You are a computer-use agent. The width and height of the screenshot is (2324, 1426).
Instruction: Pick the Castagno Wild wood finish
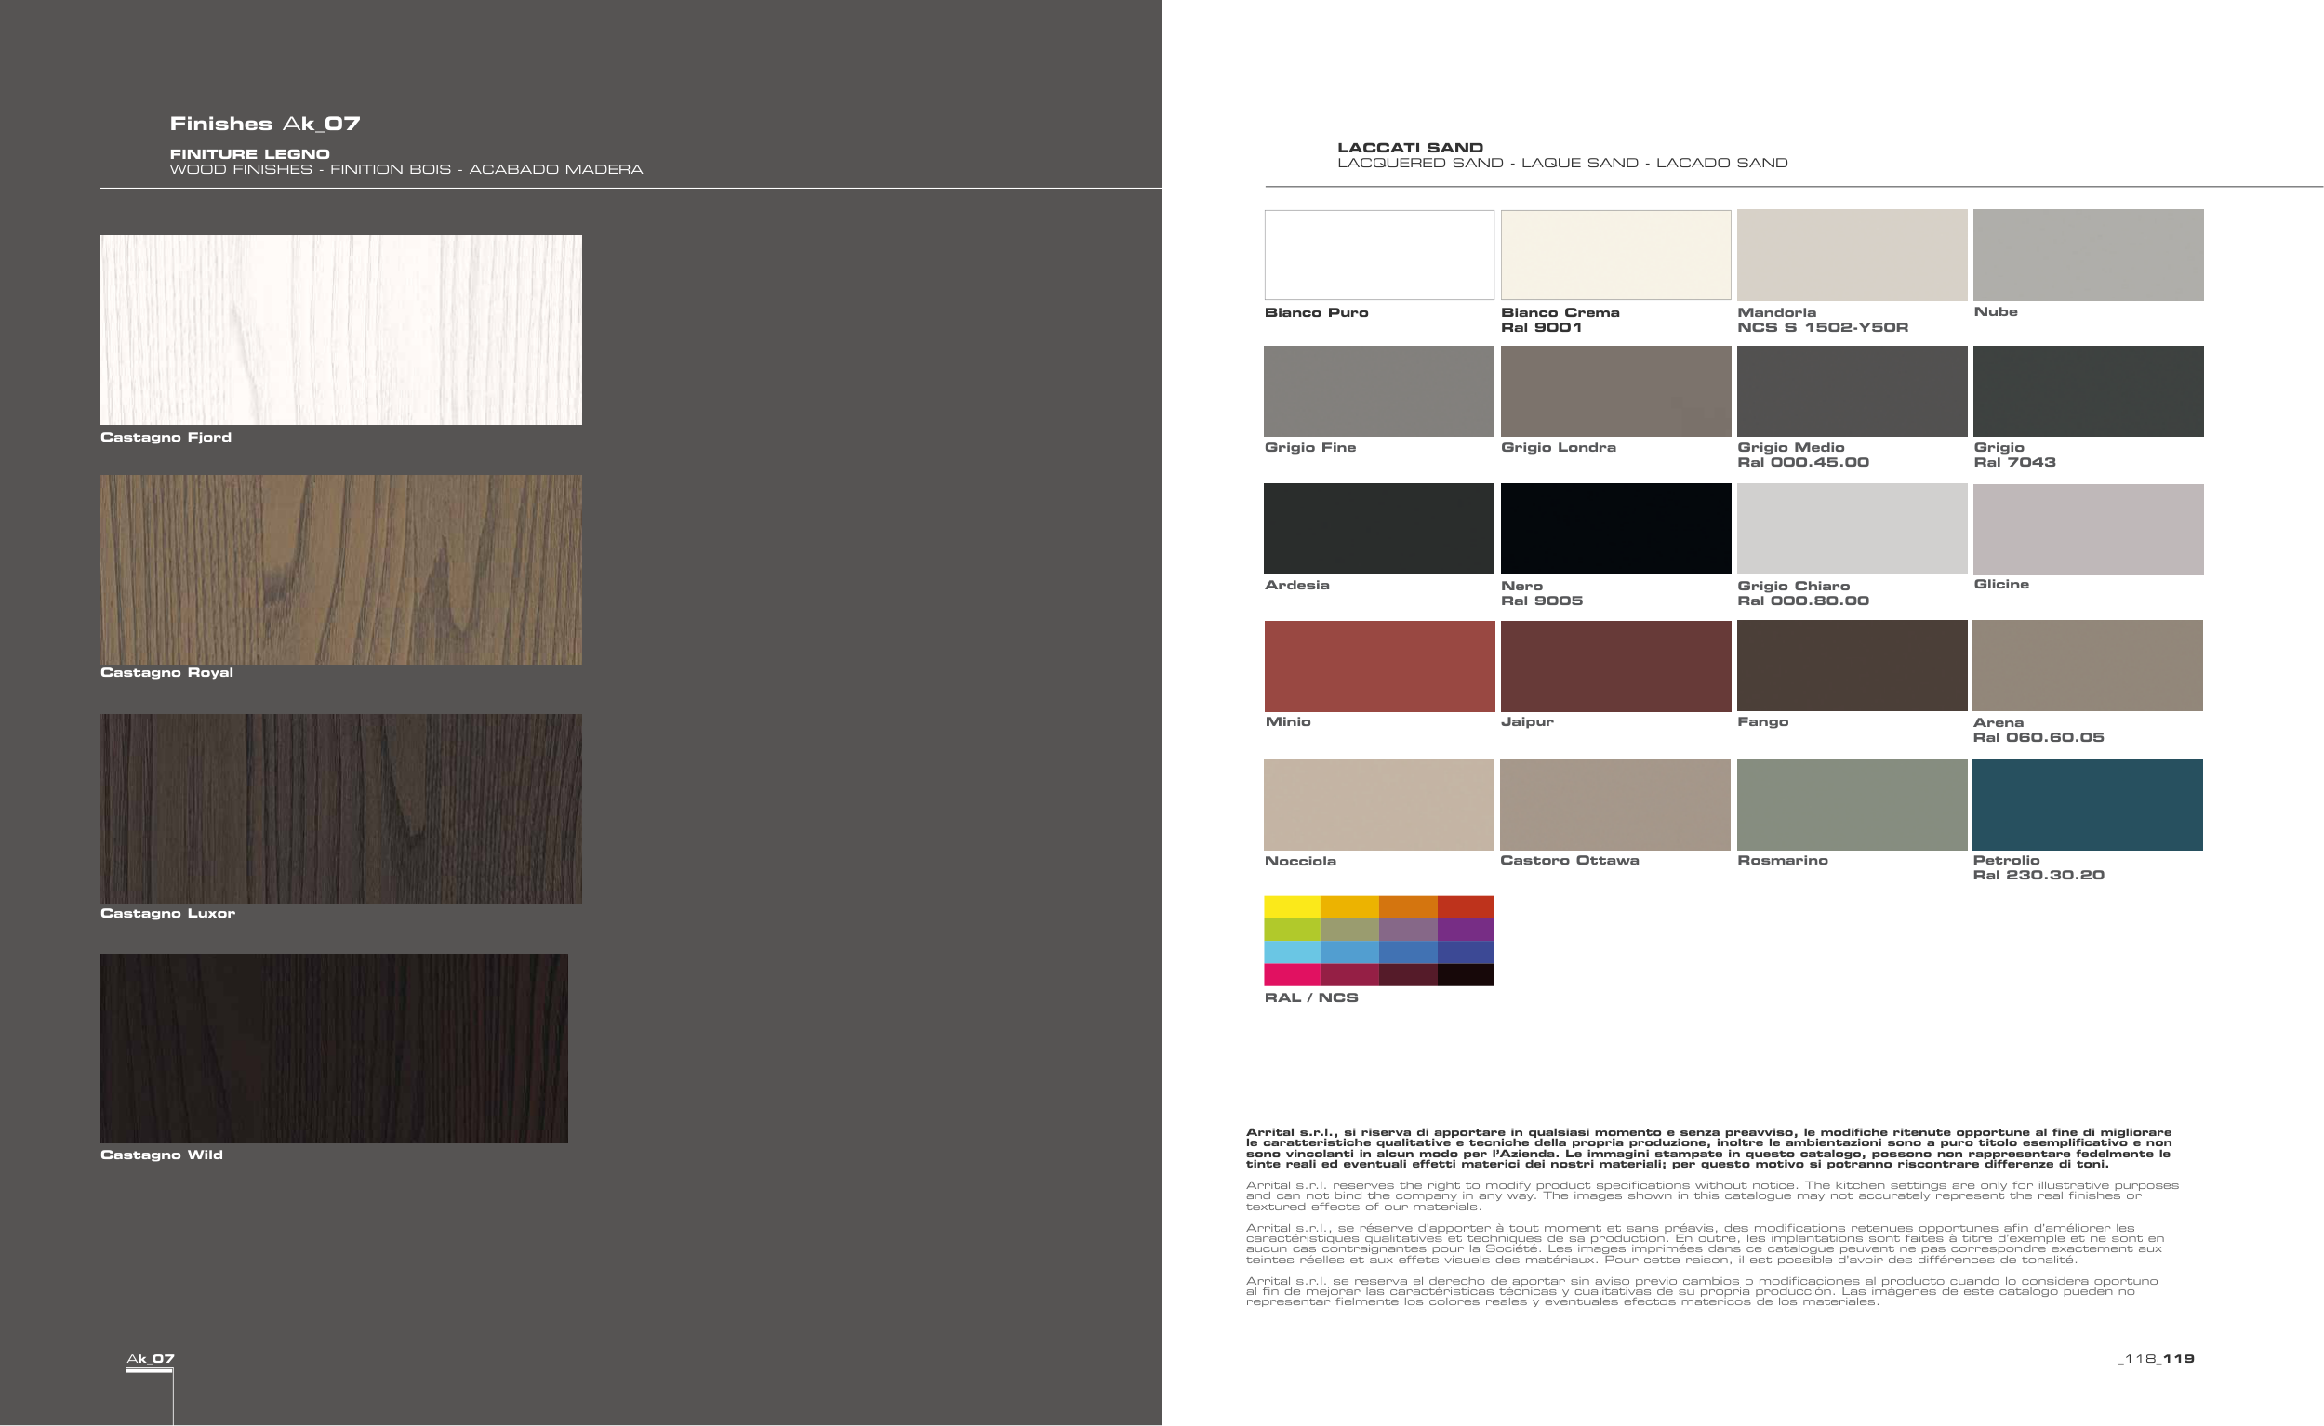tap(333, 1048)
